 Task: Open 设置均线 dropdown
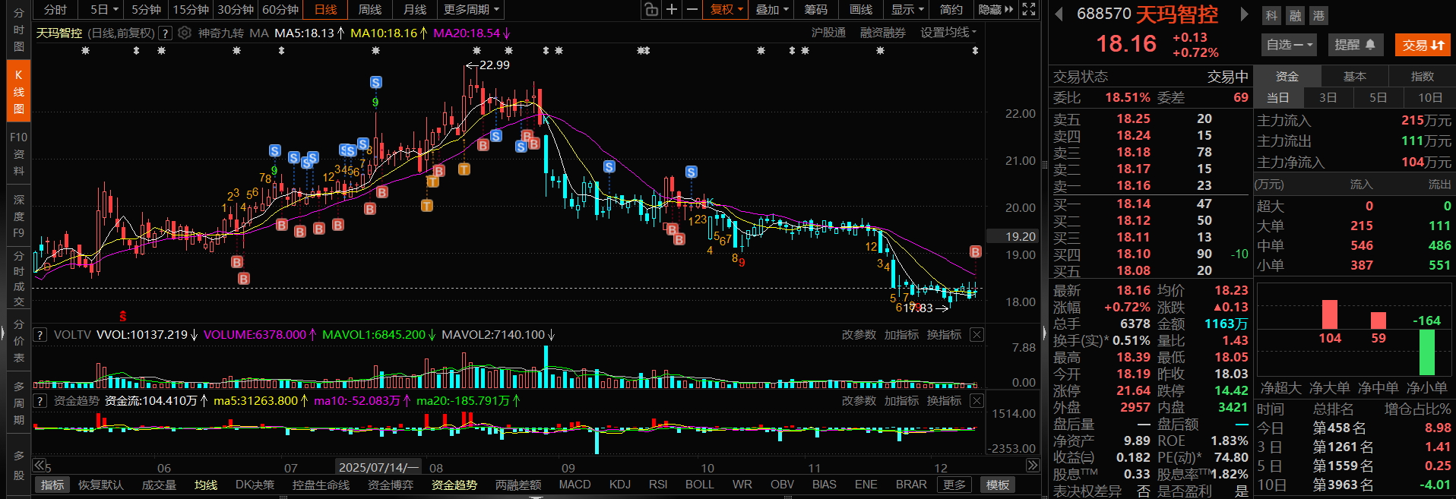[948, 33]
